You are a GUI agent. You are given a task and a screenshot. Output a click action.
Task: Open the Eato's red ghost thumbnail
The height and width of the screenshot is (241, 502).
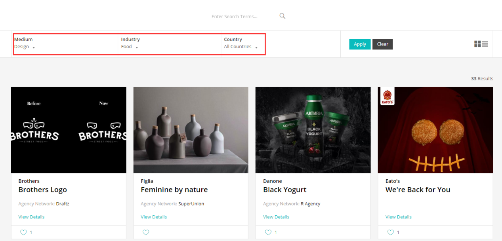pyautogui.click(x=435, y=130)
